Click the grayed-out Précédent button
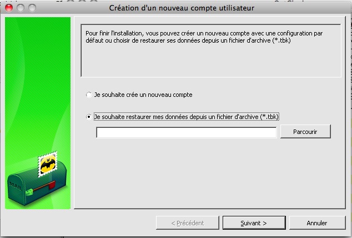This screenshot has height=238, width=352. coord(188,223)
